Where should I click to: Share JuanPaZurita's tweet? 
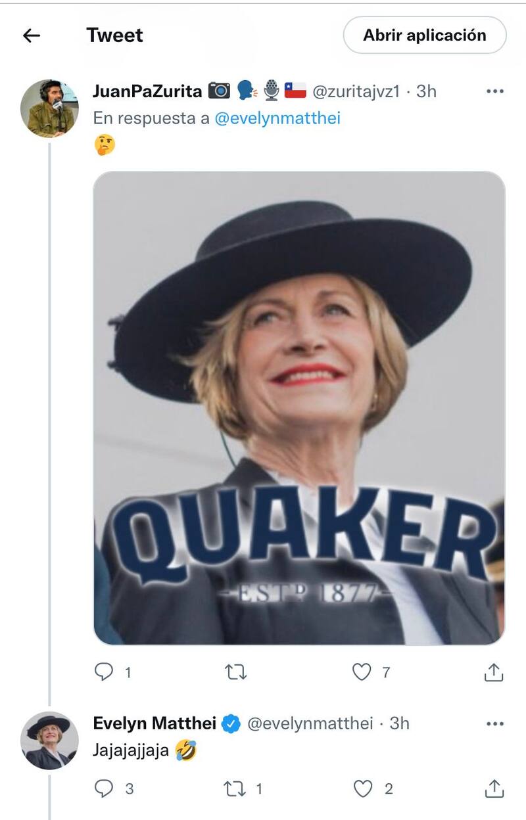point(494,672)
